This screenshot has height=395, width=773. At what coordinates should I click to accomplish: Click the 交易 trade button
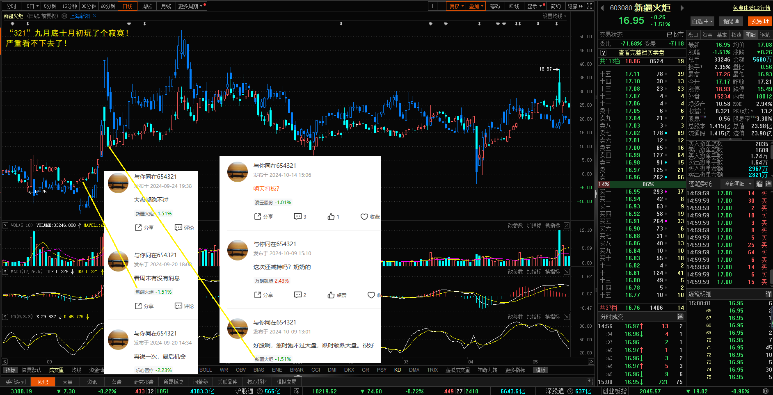pos(760,21)
